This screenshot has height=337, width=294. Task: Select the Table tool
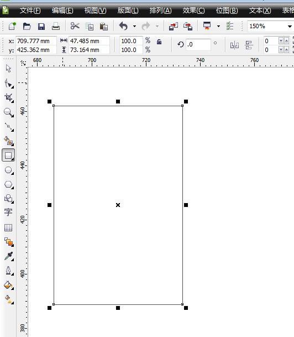pyautogui.click(x=8, y=227)
